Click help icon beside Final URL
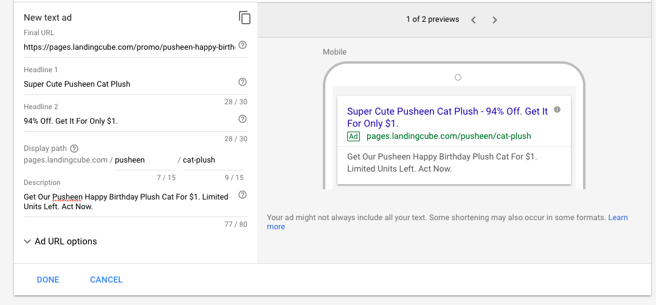 (243, 45)
